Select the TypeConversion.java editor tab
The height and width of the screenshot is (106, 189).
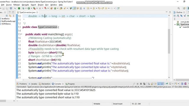click(27, 12)
